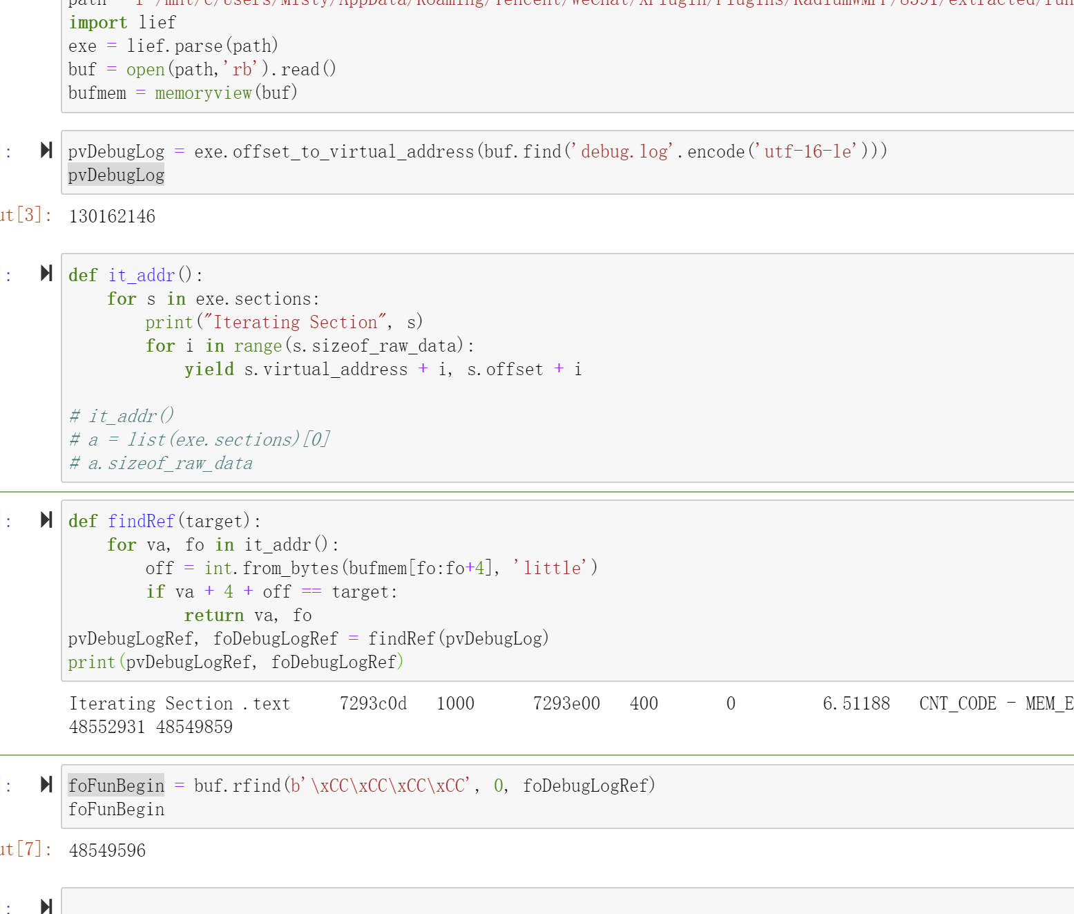The image size is (1074, 914).
Task: Click into the empty bottom code cell
Action: click(x=553, y=904)
